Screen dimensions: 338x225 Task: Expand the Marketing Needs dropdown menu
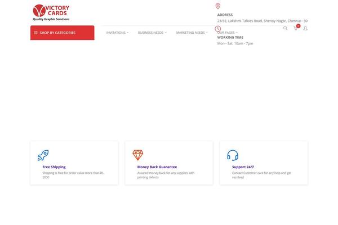coord(192,33)
